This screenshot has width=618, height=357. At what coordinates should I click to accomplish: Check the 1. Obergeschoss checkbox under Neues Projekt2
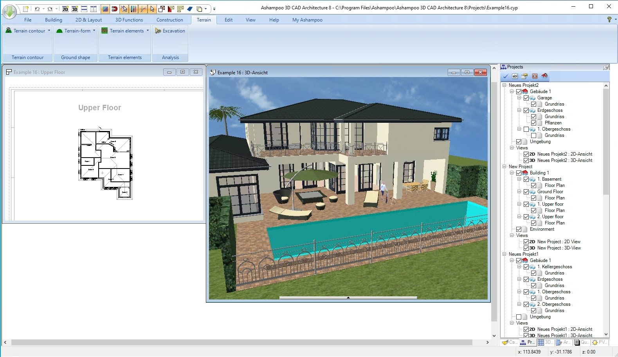click(x=526, y=129)
